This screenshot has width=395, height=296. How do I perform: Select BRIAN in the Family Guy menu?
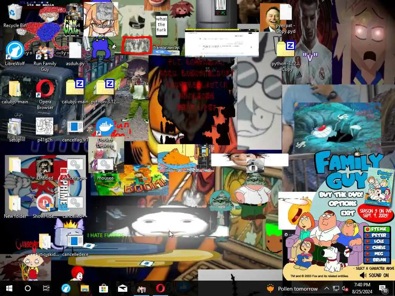point(377,260)
